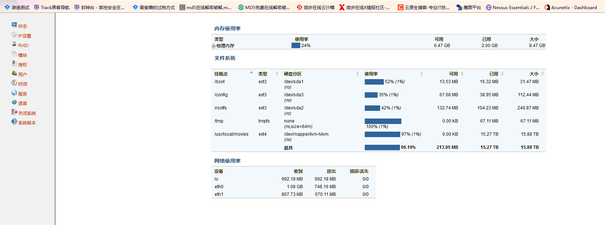
Task: Open the 语言 link
Action: (x=23, y=104)
